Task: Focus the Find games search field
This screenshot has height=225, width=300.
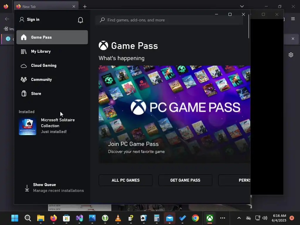Action: (x=169, y=20)
